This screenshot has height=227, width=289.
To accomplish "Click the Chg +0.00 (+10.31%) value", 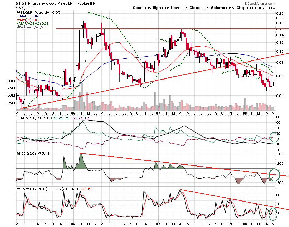I will (x=254, y=8).
